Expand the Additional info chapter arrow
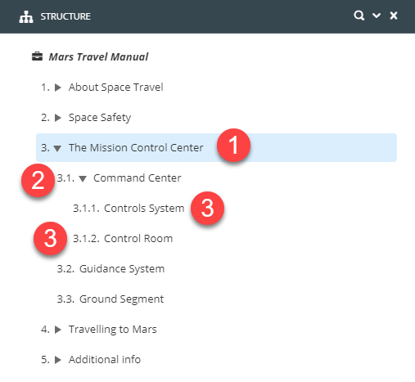This screenshot has height=382, width=415. (58, 360)
